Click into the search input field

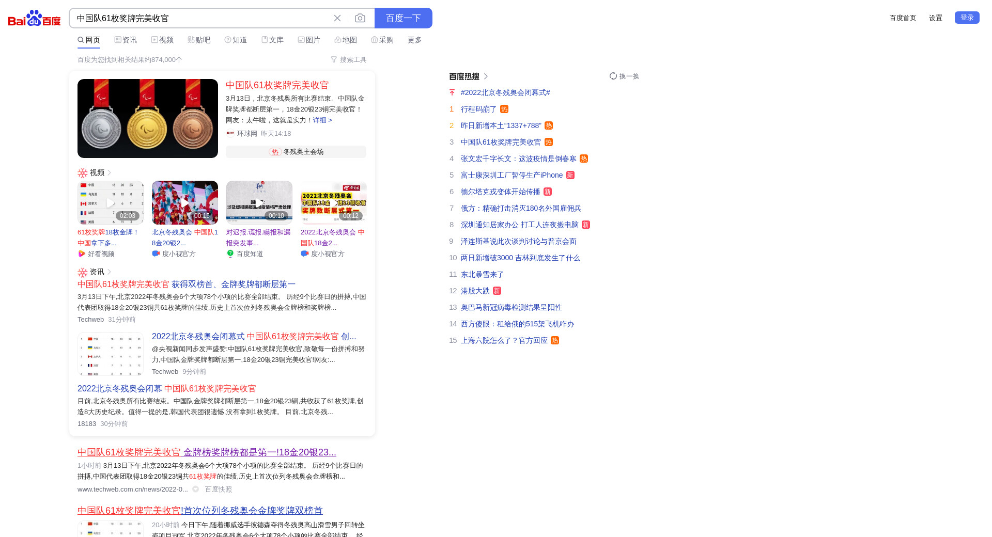[x=202, y=18]
